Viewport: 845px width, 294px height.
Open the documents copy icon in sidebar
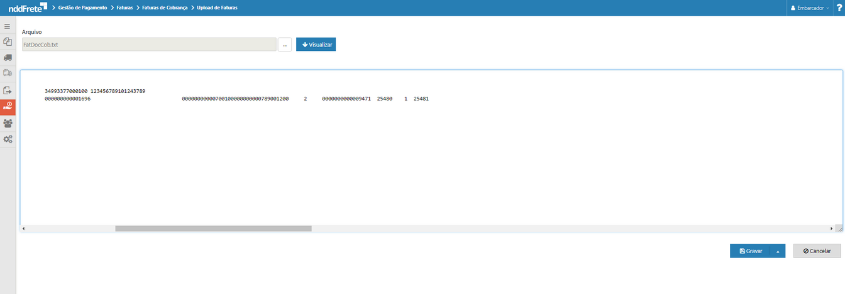(8, 41)
